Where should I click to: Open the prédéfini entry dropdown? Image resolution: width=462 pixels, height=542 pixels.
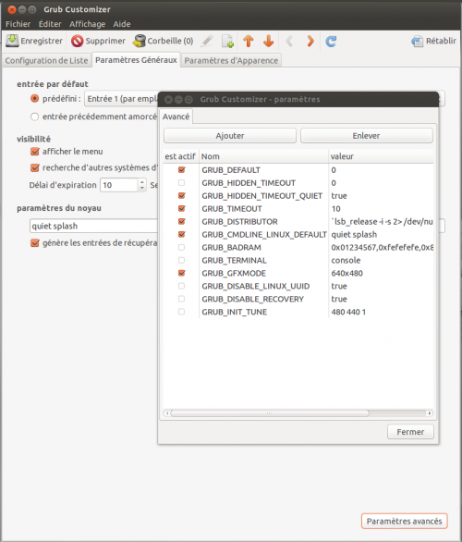(x=122, y=99)
